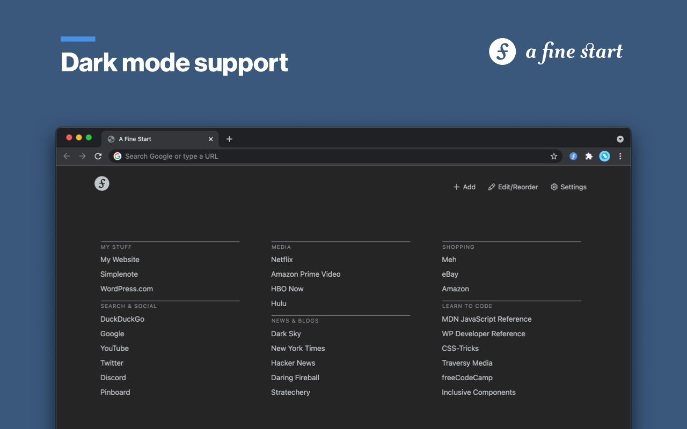
Task: Open the CSS-Tricks link
Action: click(x=461, y=348)
